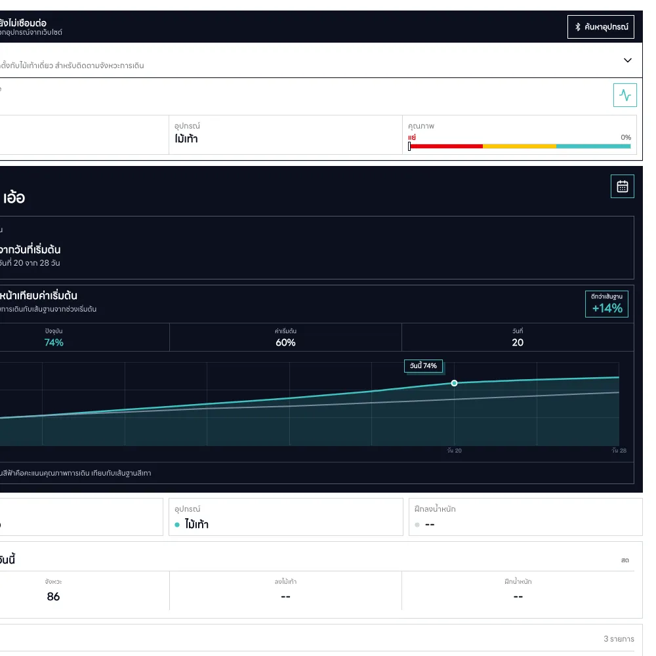
Task: Click the ค้นหาอุปกรณ์ Bluetooth search button
Action: pos(600,27)
